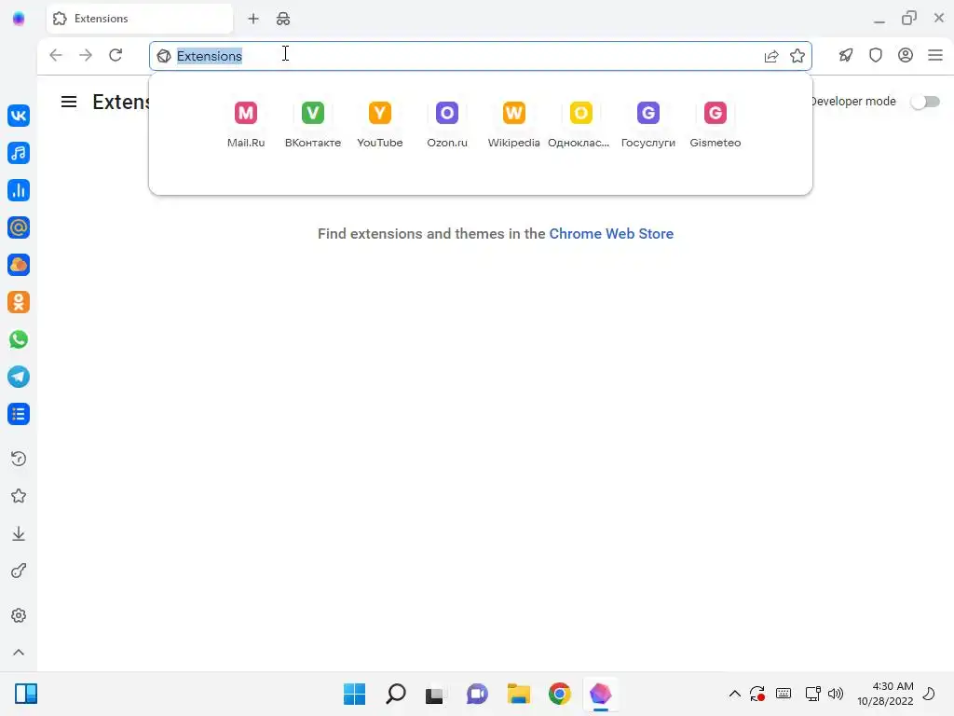Open incognito mode window icon
This screenshot has height=716, width=954.
(283, 19)
